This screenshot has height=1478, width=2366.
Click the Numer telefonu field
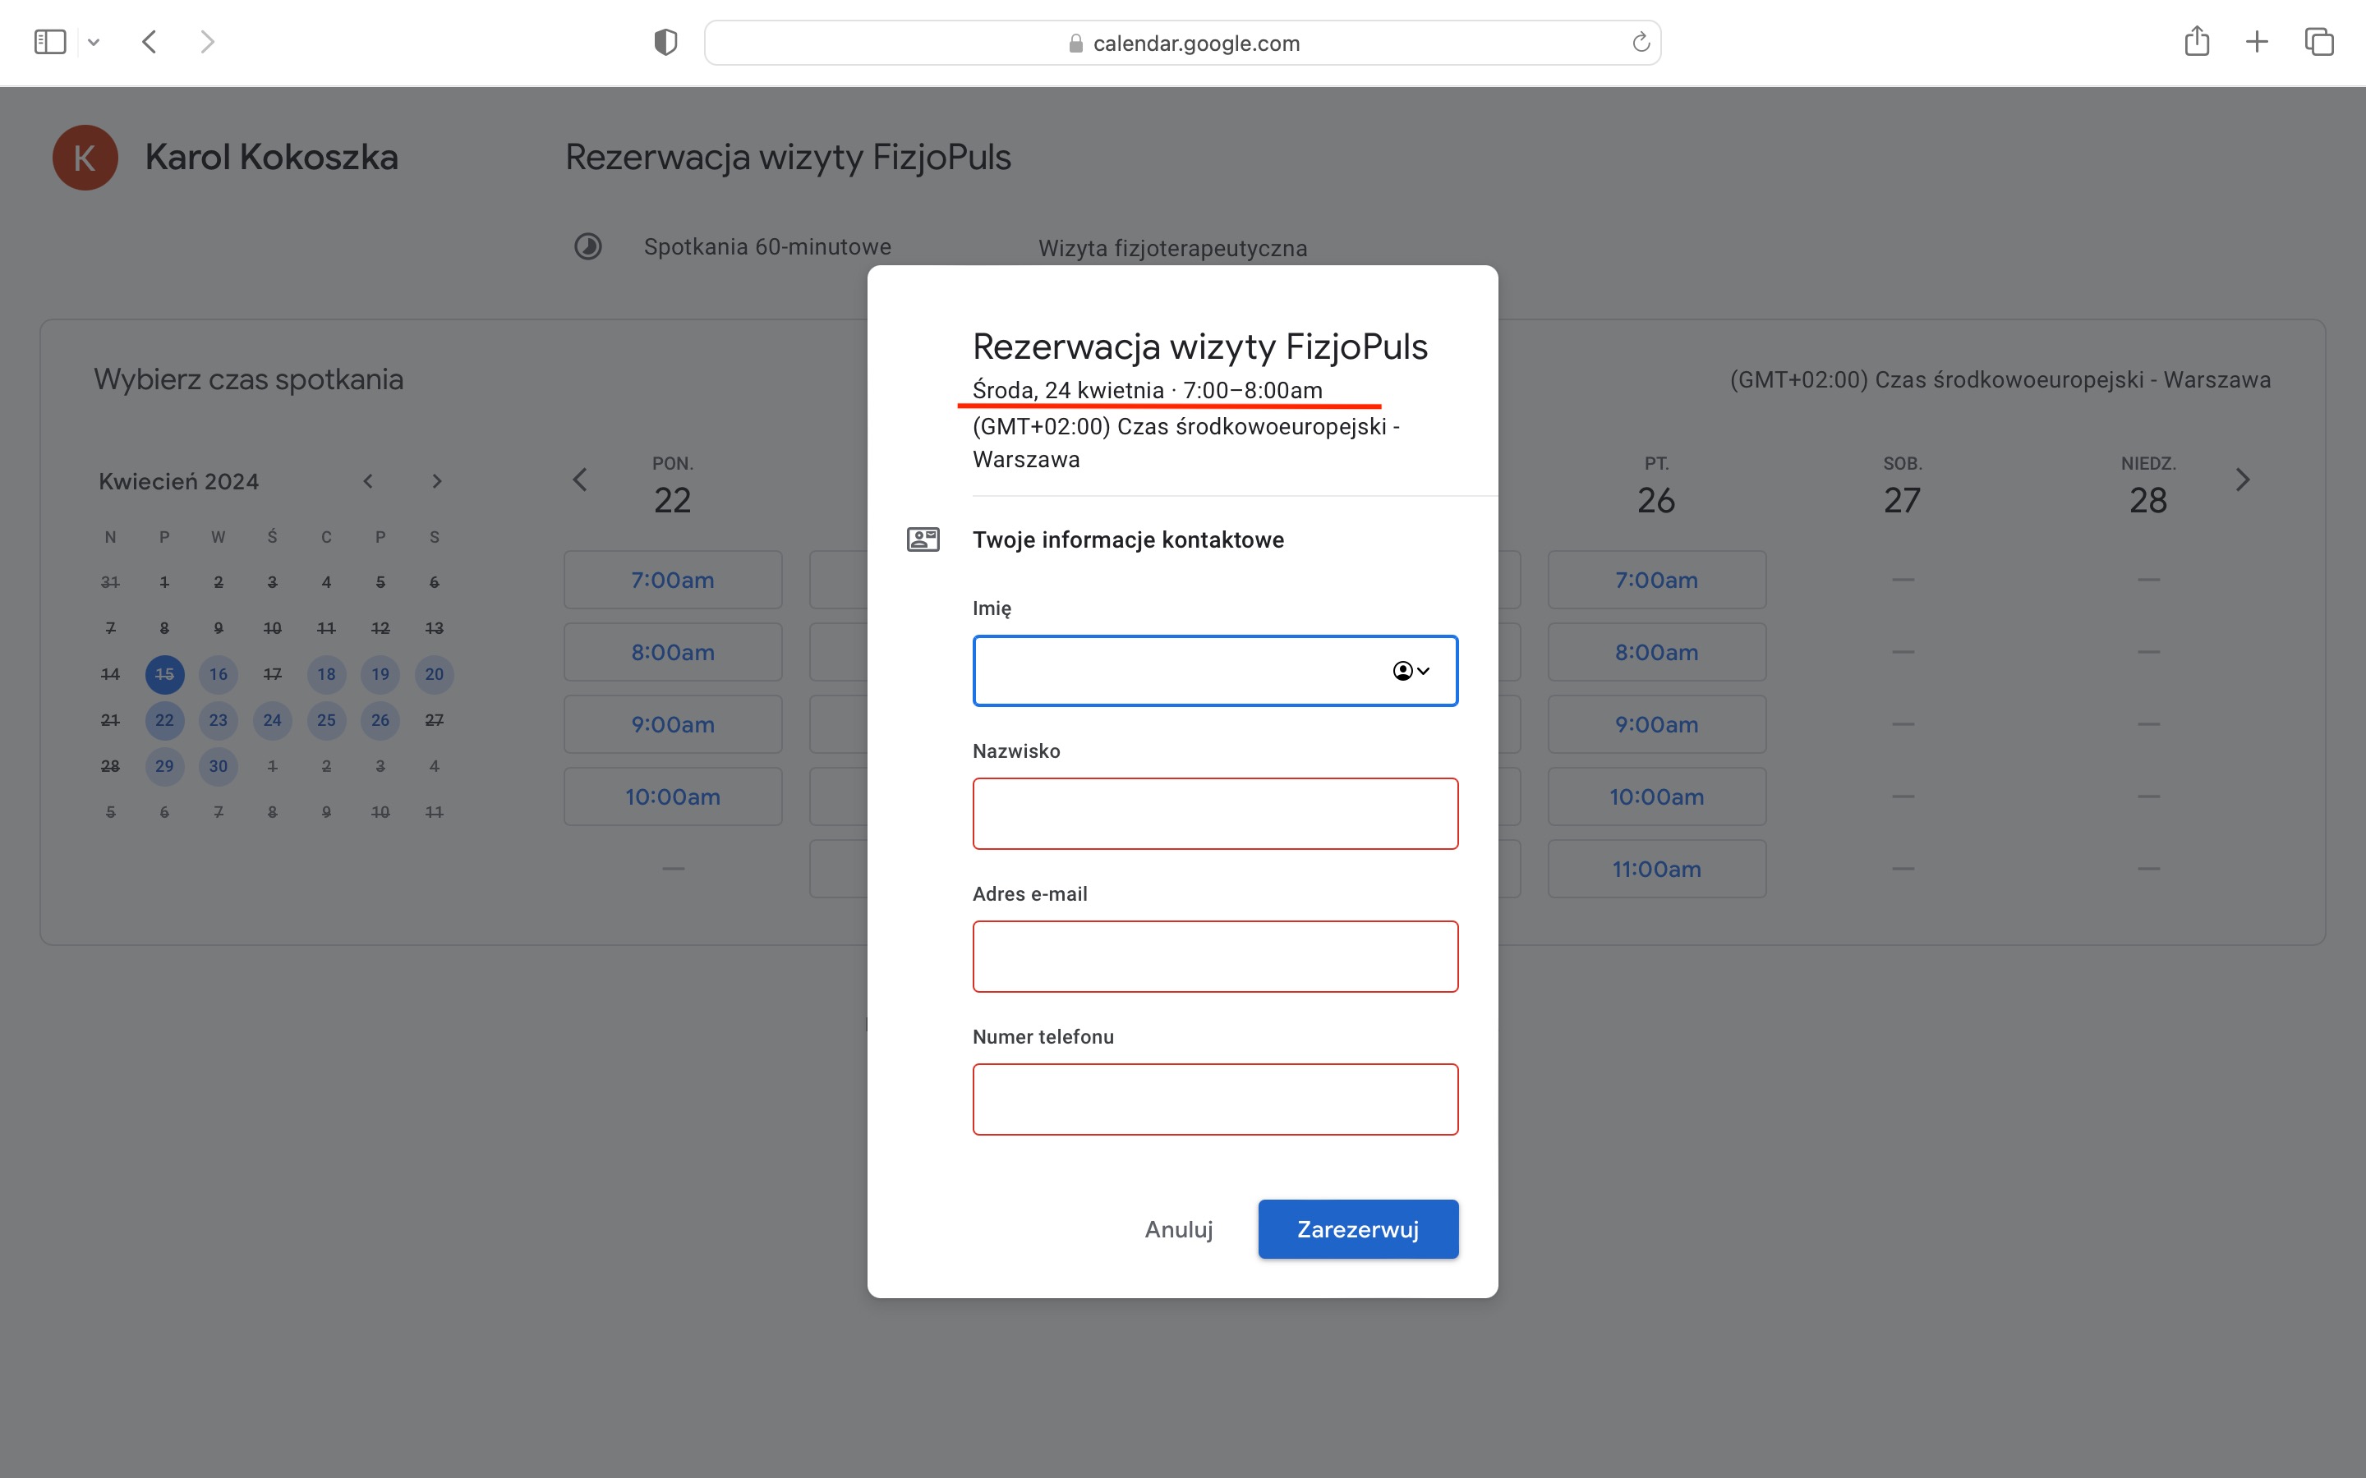(x=1215, y=1099)
